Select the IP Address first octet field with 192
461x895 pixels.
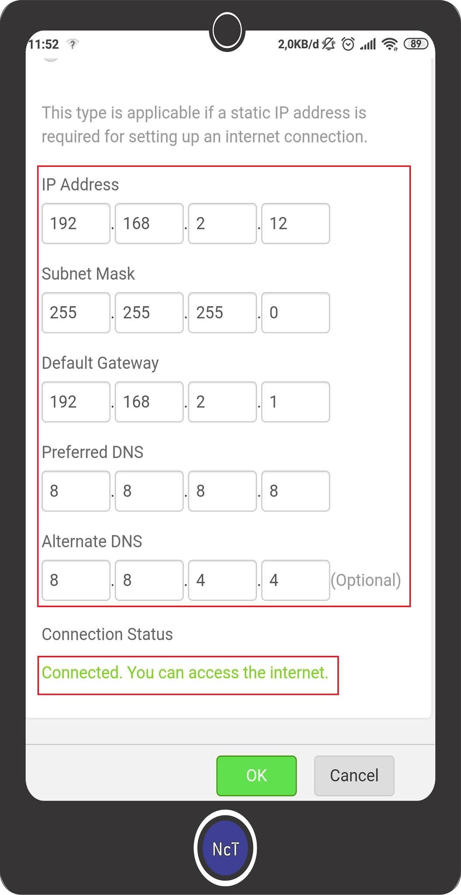[76, 223]
